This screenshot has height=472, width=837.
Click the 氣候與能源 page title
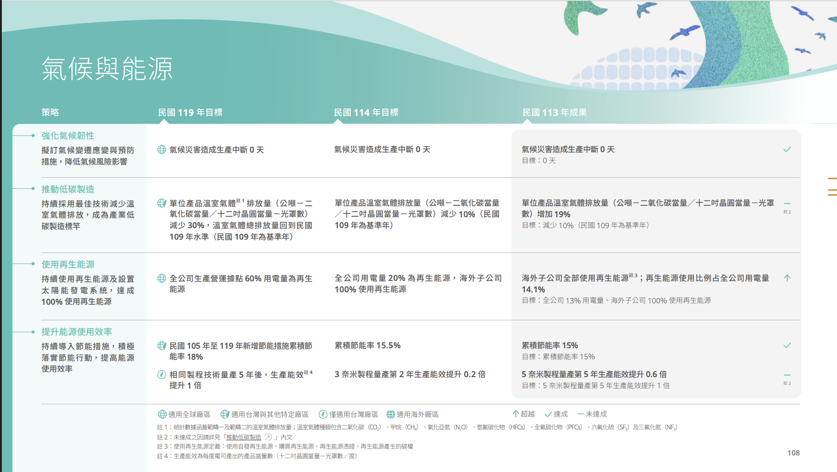coord(107,69)
